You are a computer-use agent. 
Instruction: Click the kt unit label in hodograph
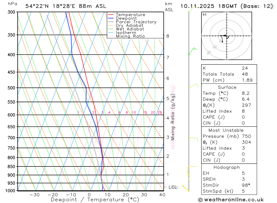point(205,14)
